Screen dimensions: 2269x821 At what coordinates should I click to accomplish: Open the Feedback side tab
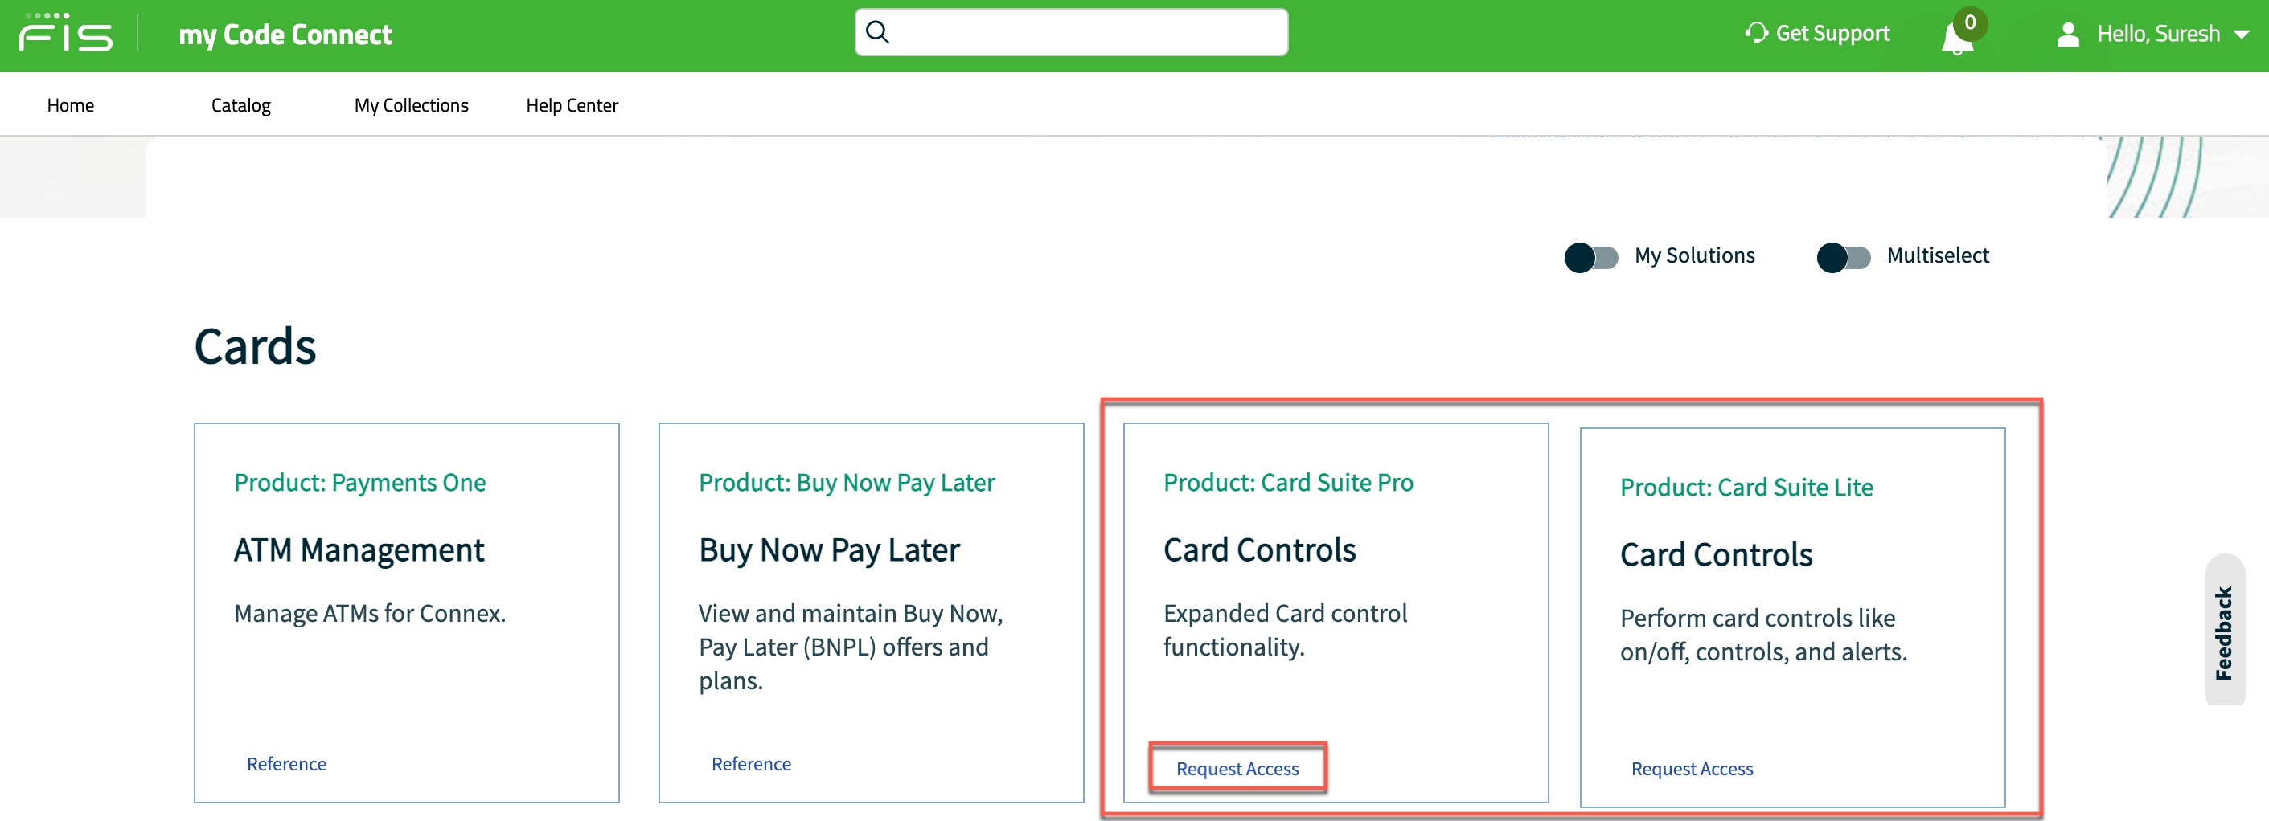pyautogui.click(x=2224, y=631)
